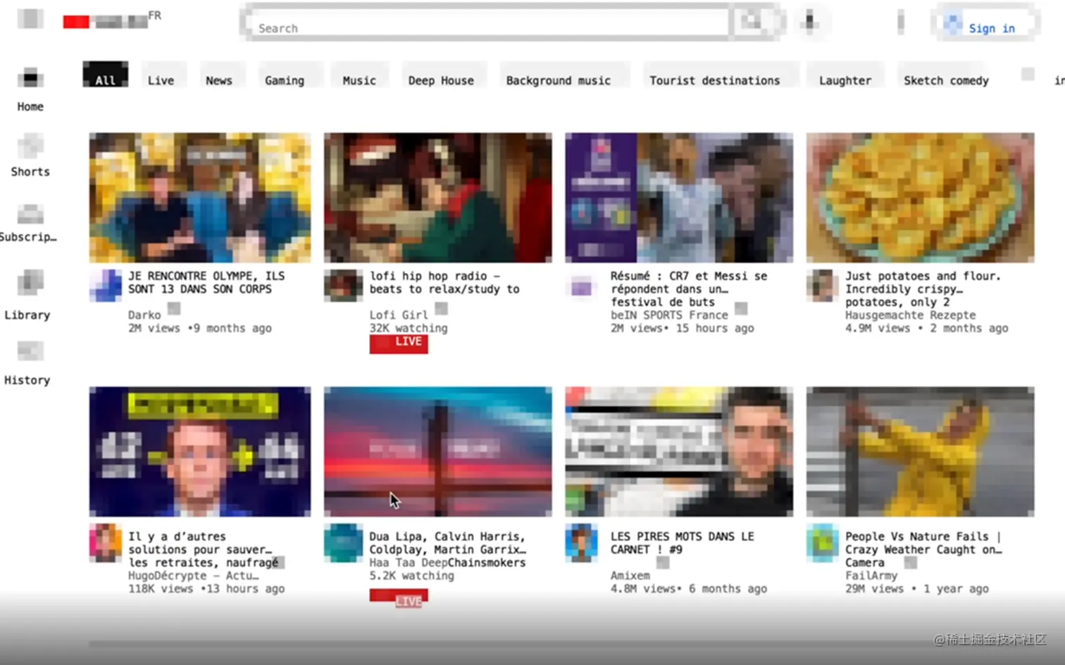Open Library in sidebar
The height and width of the screenshot is (665, 1065).
point(28,296)
